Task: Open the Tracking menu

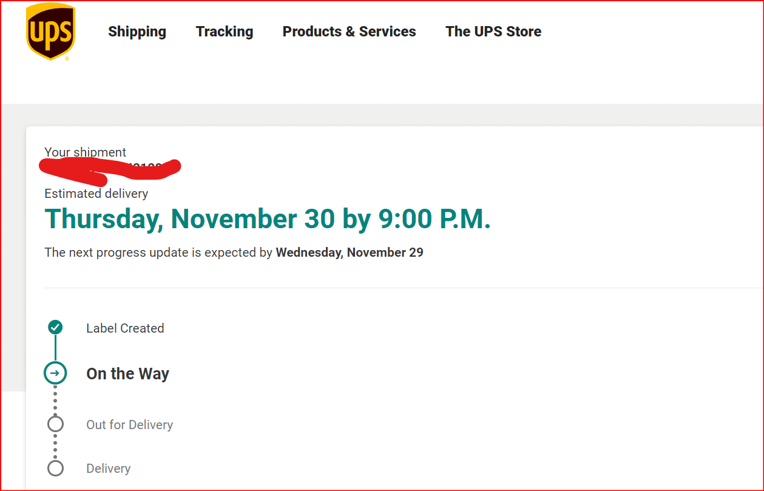Action: (x=225, y=32)
